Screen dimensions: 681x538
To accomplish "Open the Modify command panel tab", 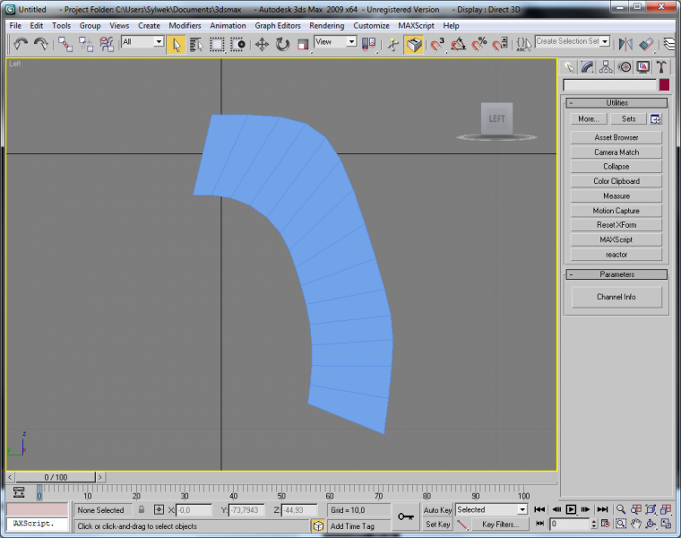I will pyautogui.click(x=588, y=67).
